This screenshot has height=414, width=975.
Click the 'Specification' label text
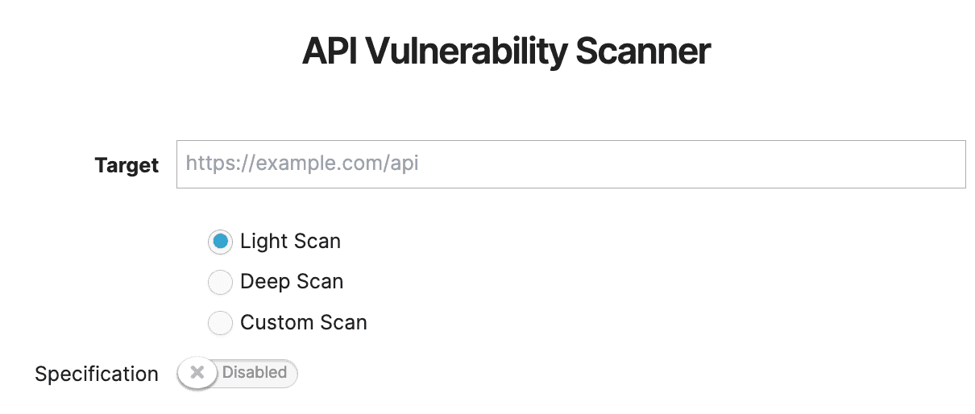(x=97, y=374)
